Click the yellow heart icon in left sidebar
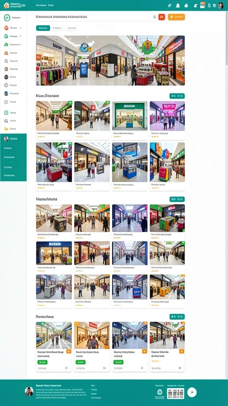 tap(6, 129)
